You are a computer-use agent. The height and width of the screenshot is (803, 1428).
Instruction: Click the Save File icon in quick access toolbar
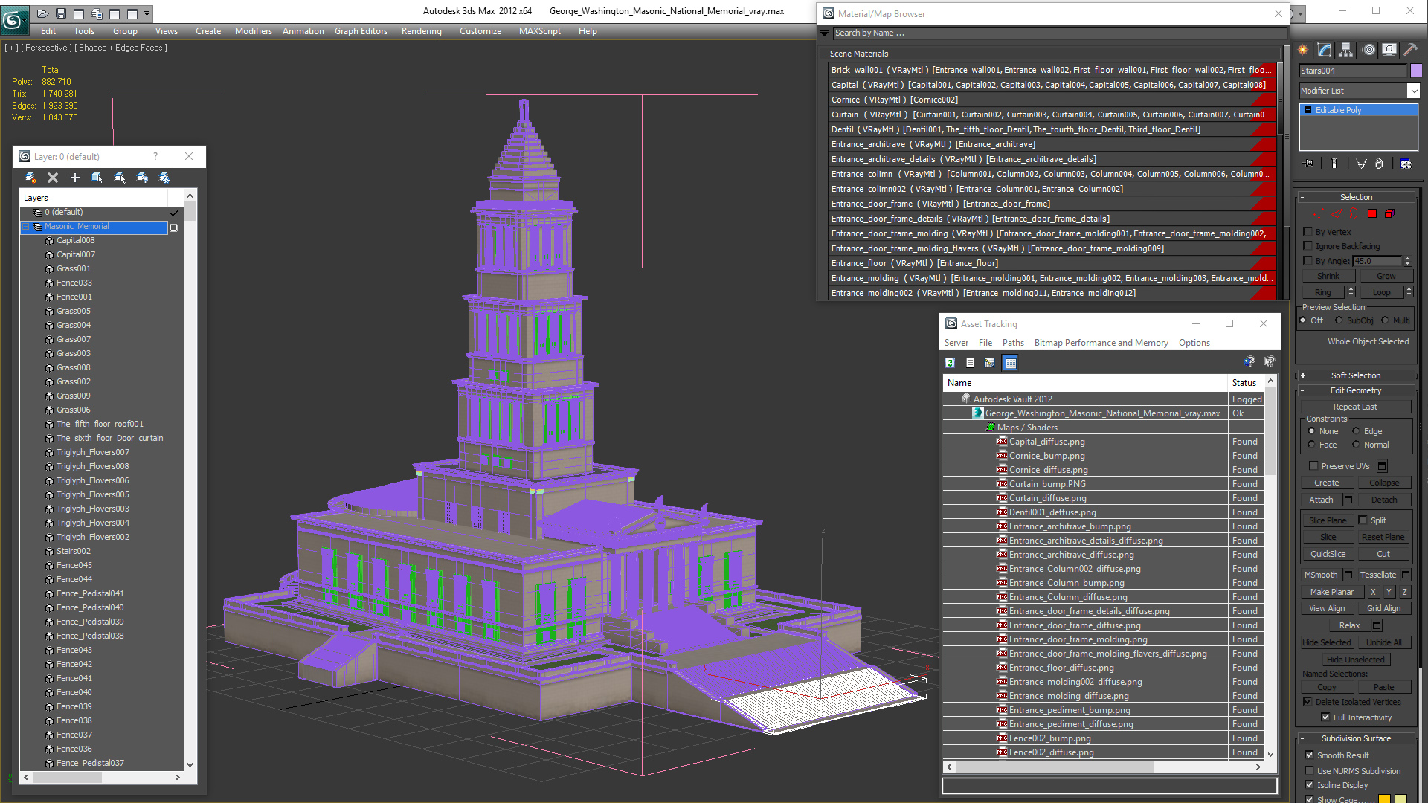pos(61,13)
